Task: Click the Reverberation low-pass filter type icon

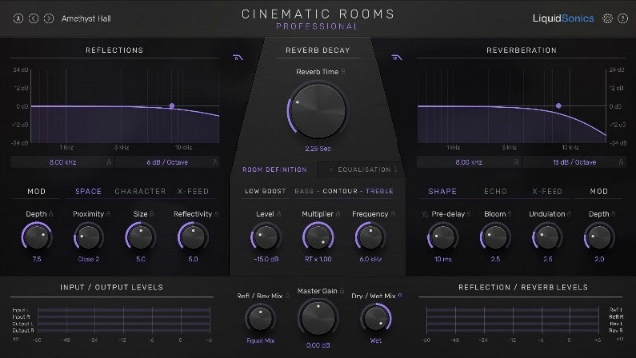Action: point(397,58)
